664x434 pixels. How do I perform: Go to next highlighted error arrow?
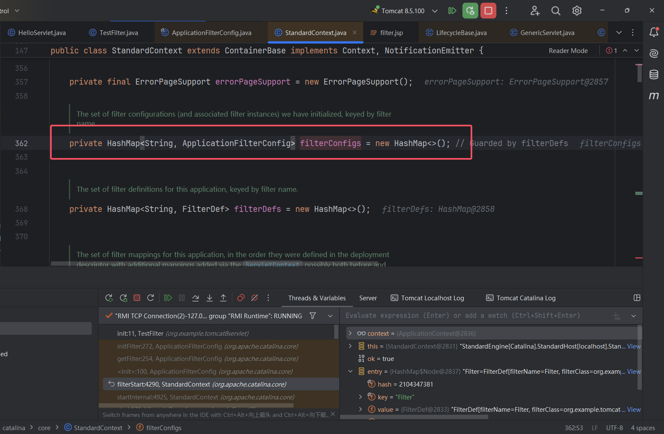click(x=637, y=50)
